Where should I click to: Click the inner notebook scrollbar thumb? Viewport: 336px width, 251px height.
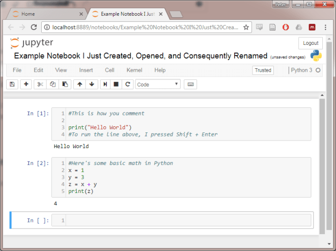(x=322, y=166)
